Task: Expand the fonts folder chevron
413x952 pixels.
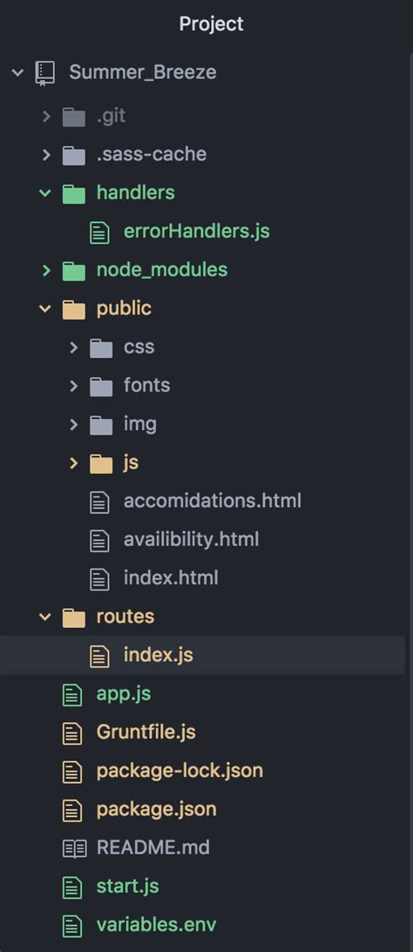Action: [x=73, y=386]
